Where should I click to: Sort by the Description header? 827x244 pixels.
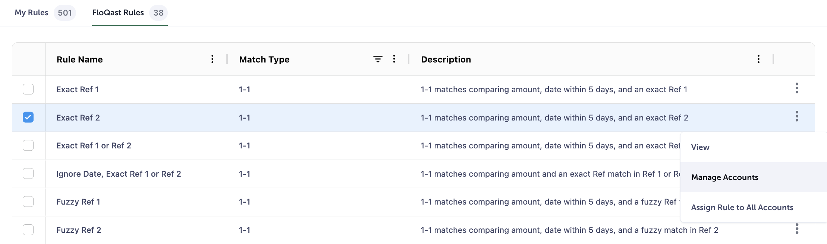(x=446, y=60)
